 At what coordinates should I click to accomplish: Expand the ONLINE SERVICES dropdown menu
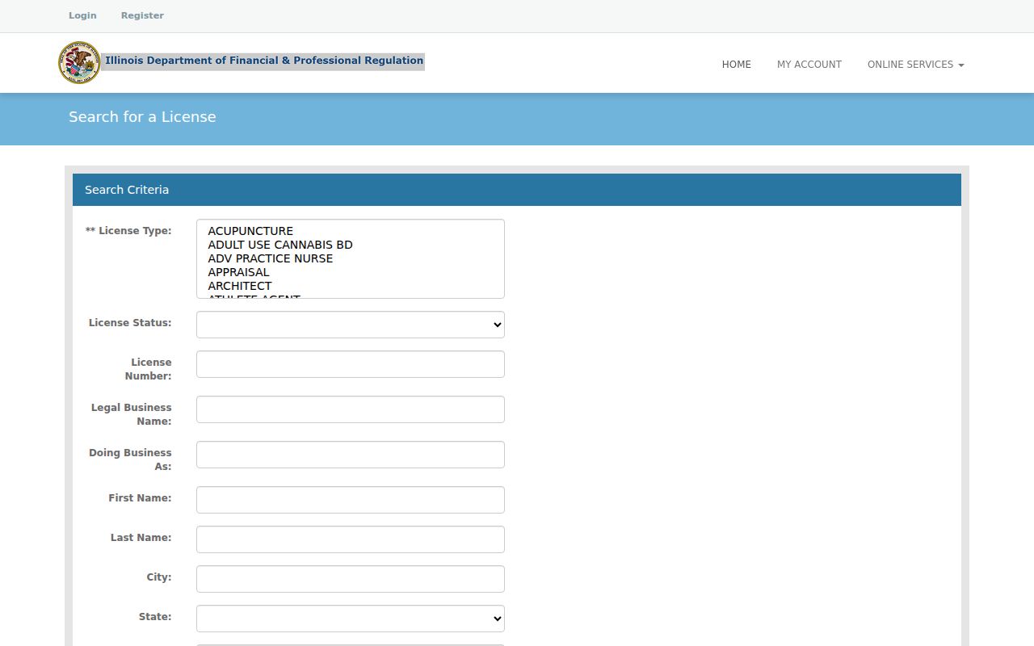(916, 65)
